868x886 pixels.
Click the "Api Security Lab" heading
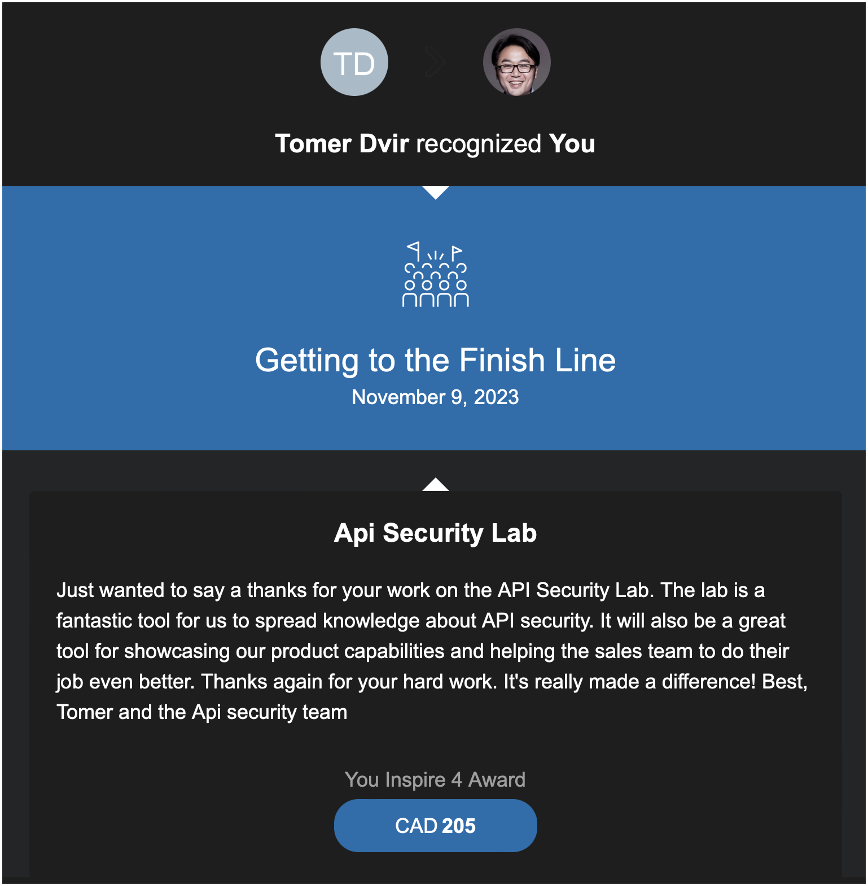435,533
